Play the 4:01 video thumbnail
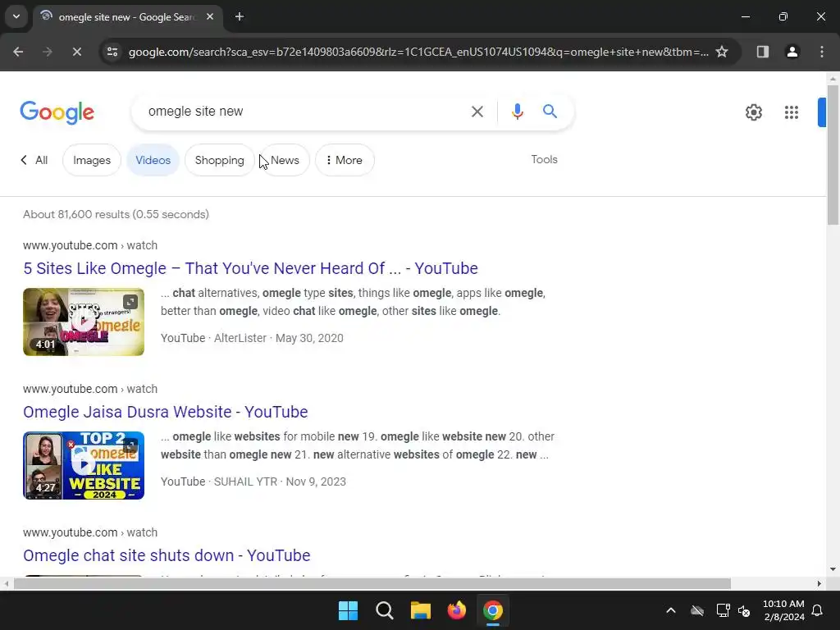This screenshot has width=840, height=630. tap(84, 322)
